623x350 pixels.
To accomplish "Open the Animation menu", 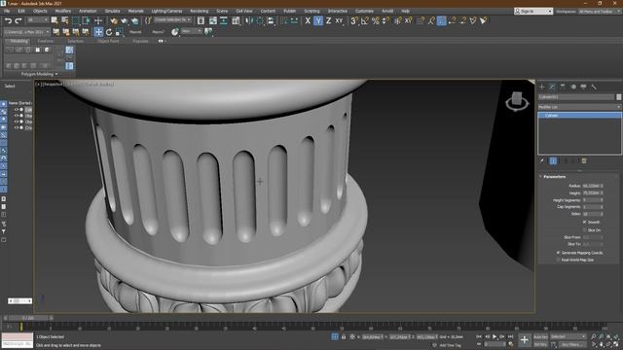I will pyautogui.click(x=88, y=11).
